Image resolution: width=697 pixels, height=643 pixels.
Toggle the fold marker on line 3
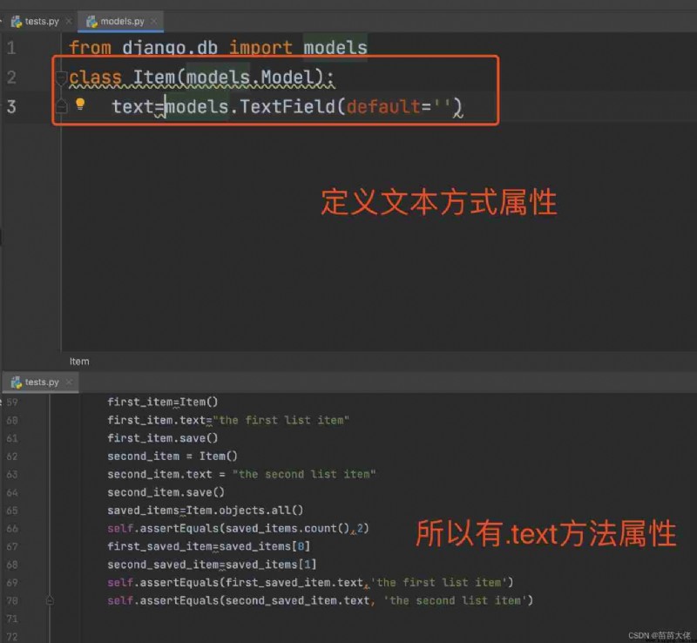coord(62,106)
